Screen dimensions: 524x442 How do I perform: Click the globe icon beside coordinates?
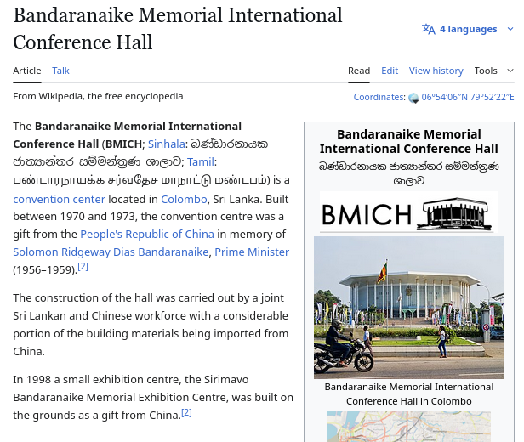[x=413, y=98]
